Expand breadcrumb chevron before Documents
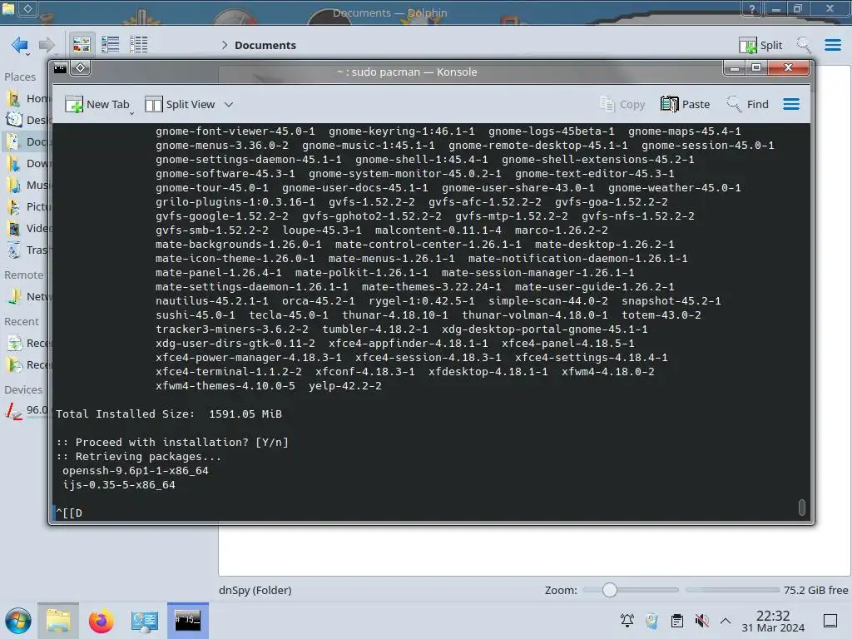The image size is (852, 639). 225,45
